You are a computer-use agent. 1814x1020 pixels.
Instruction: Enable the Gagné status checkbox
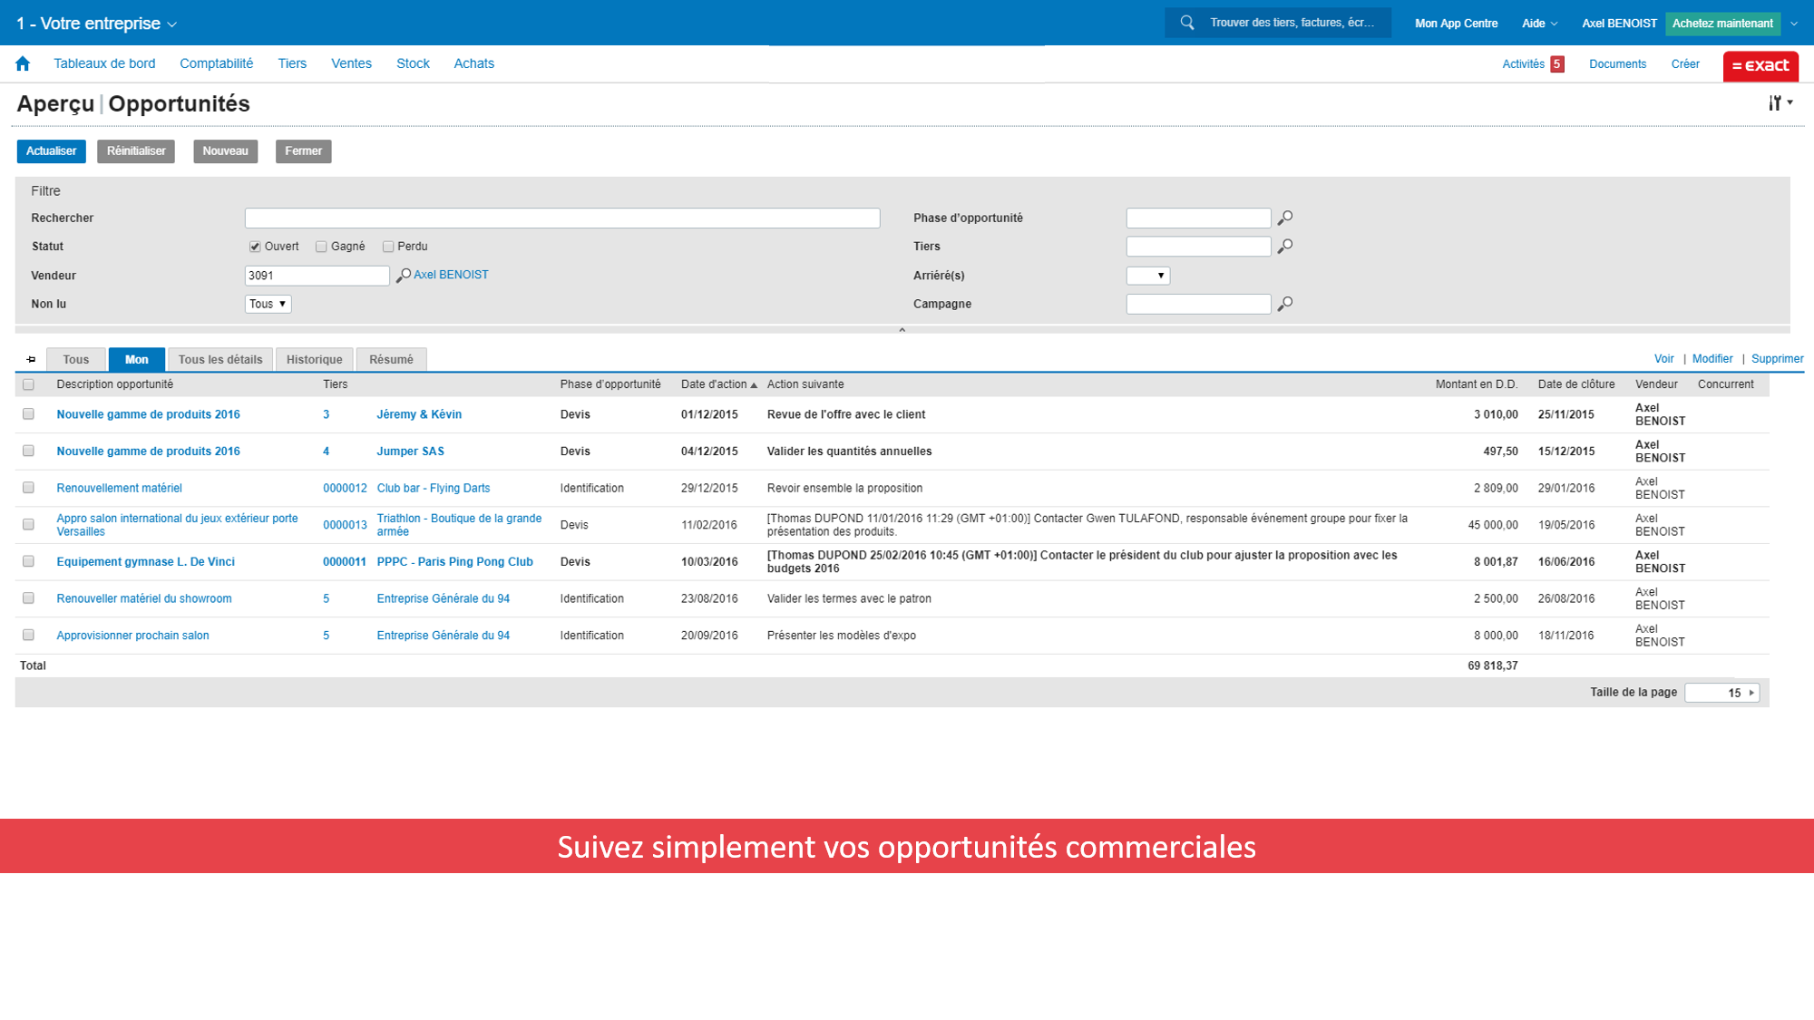(x=321, y=246)
